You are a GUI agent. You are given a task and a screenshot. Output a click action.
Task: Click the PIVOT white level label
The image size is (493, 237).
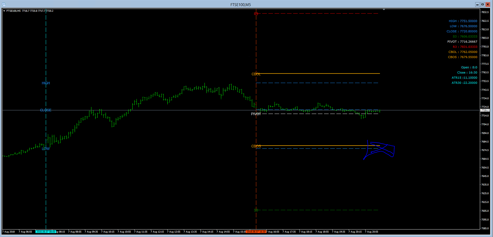(x=256, y=114)
